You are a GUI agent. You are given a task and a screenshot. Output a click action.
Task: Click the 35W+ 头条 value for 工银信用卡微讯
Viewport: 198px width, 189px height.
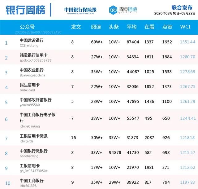[x=114, y=138]
